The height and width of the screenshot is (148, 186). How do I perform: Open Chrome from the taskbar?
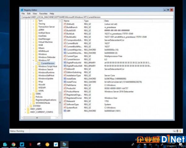point(13,145)
